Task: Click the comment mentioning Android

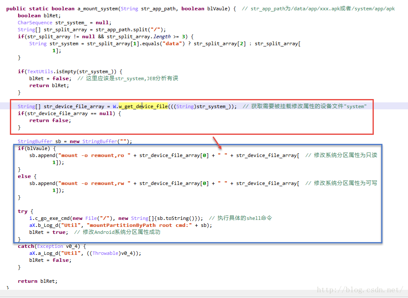Action: 117,232
